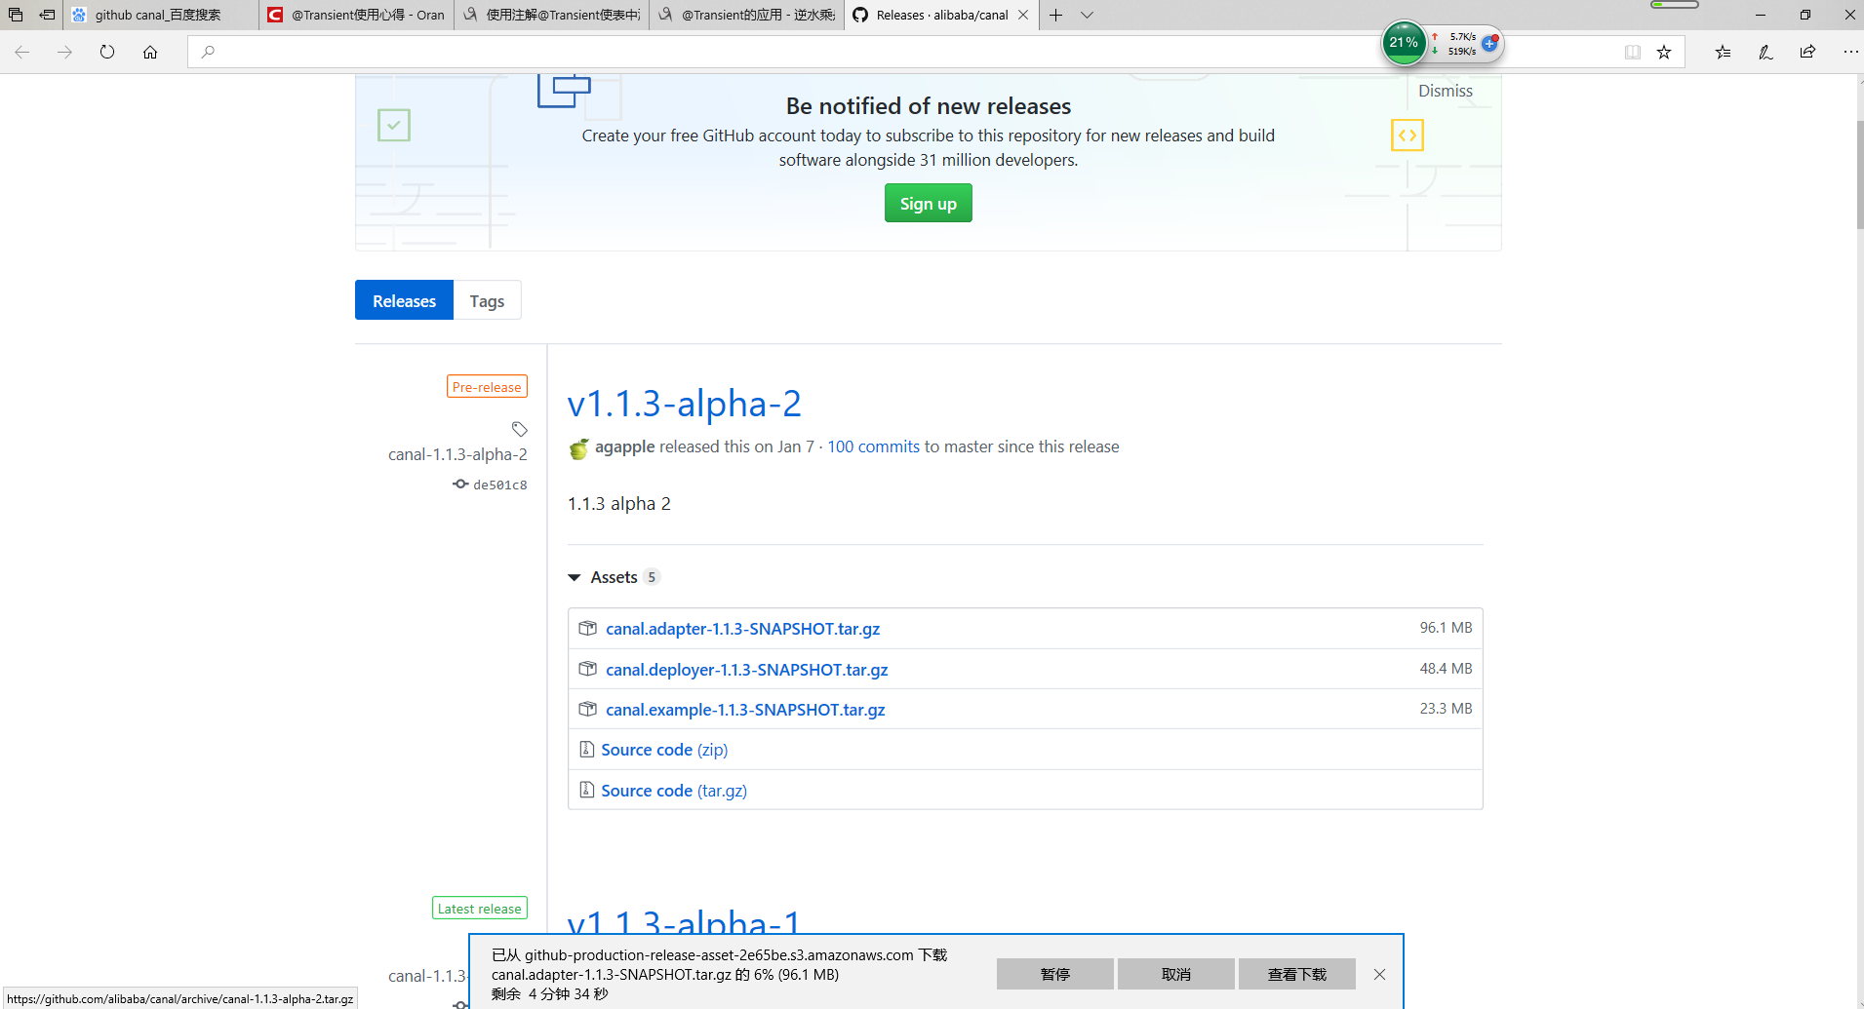The height and width of the screenshot is (1009, 1864).
Task: Download Source code (zip)
Action: click(664, 750)
